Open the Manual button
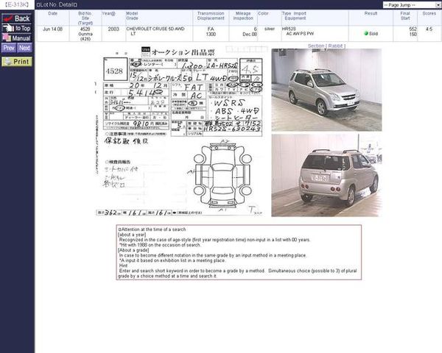The width and height of the screenshot is (442, 353). coord(17,38)
